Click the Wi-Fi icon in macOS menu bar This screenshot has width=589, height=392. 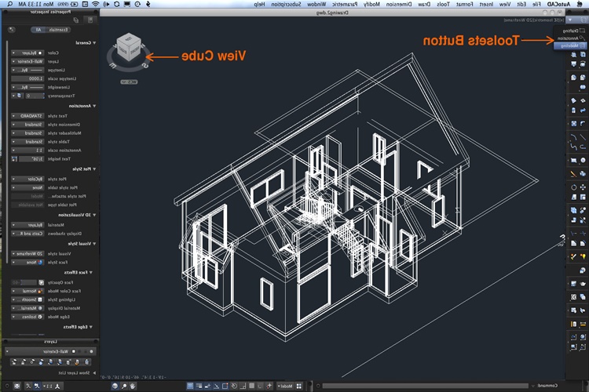click(95, 4)
